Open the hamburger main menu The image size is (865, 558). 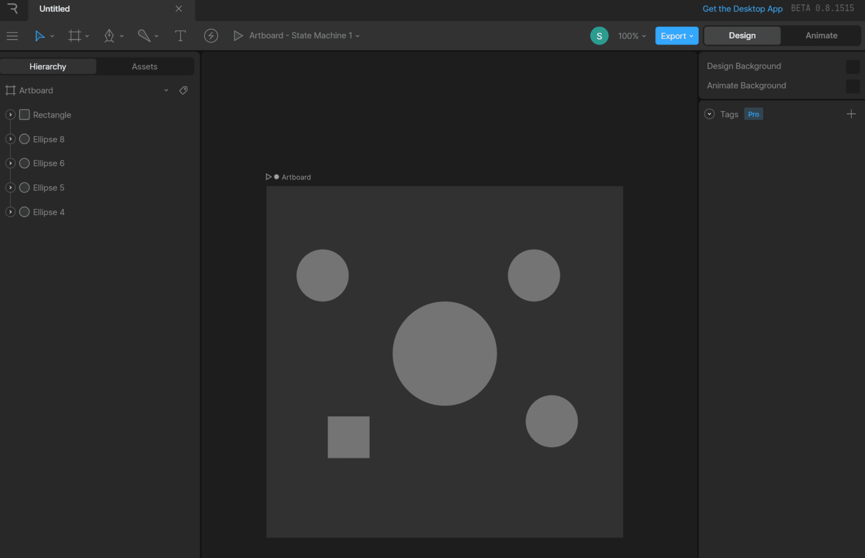(x=12, y=36)
